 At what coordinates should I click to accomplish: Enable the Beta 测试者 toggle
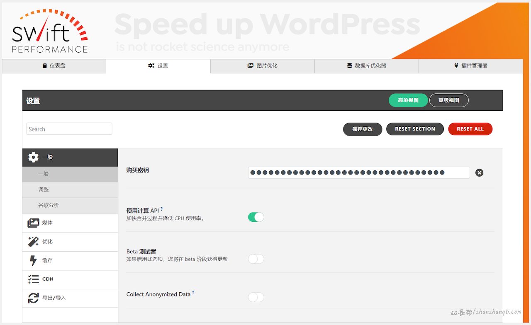tap(256, 259)
